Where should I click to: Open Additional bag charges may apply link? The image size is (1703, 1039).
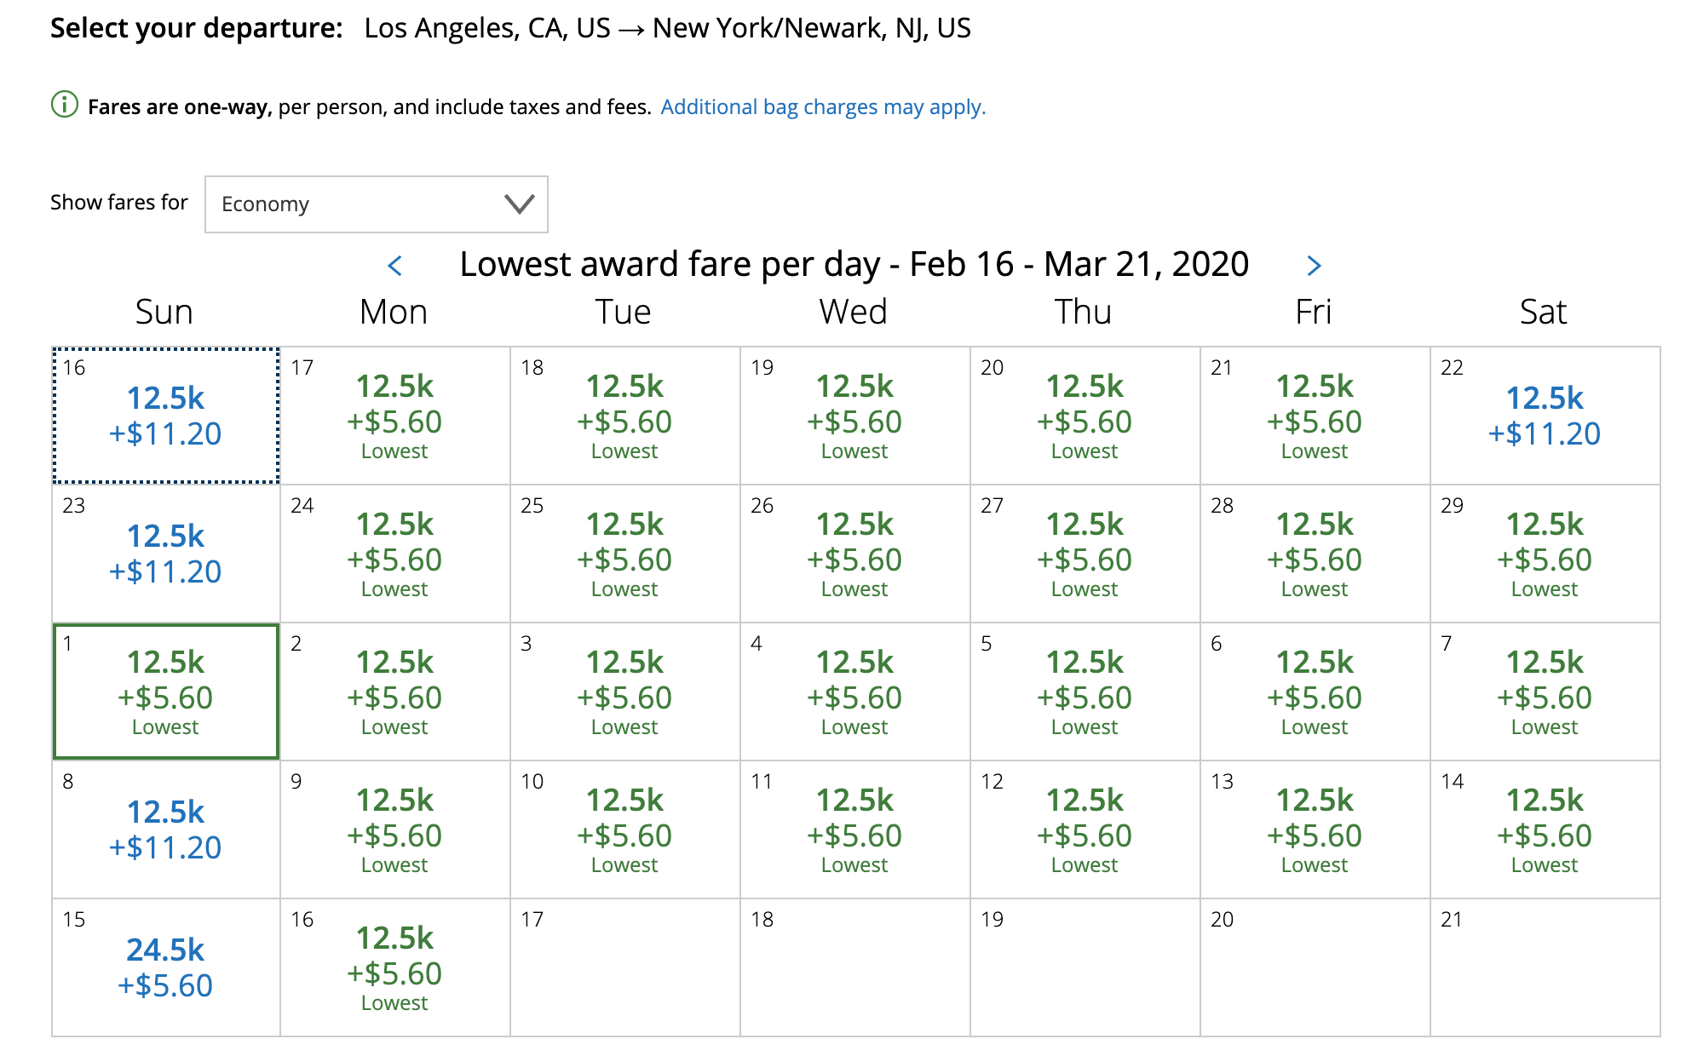(x=822, y=107)
